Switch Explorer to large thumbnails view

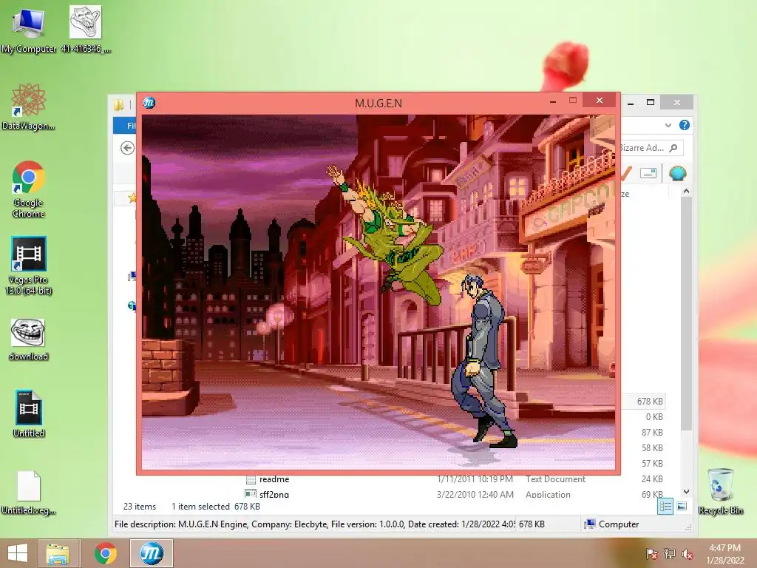click(682, 506)
